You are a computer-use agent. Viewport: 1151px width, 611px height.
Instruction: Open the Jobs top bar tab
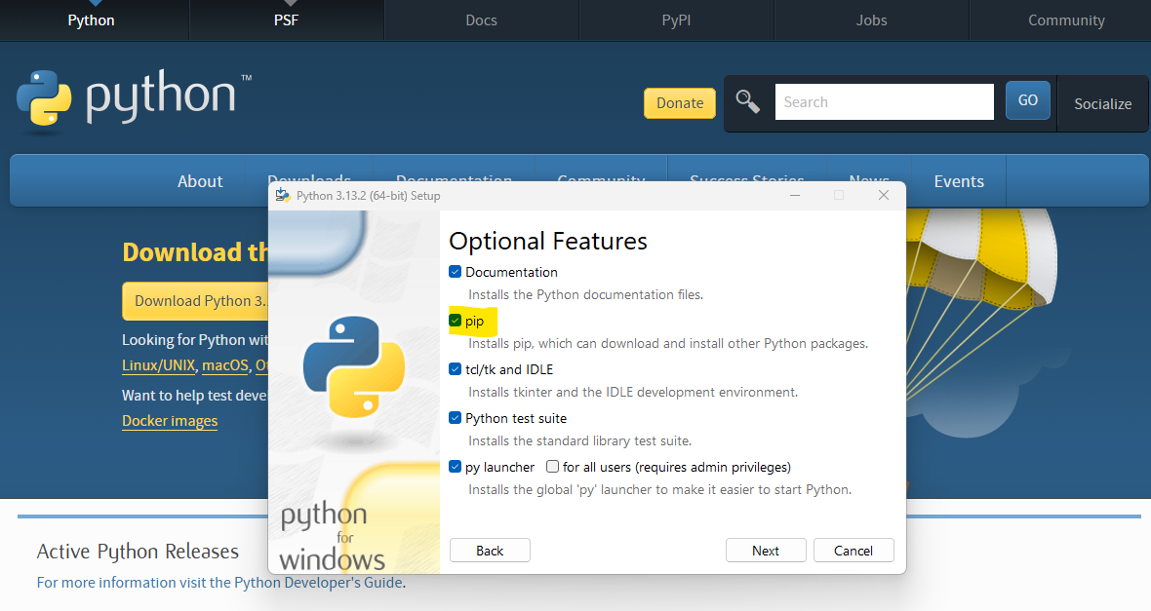coord(871,19)
